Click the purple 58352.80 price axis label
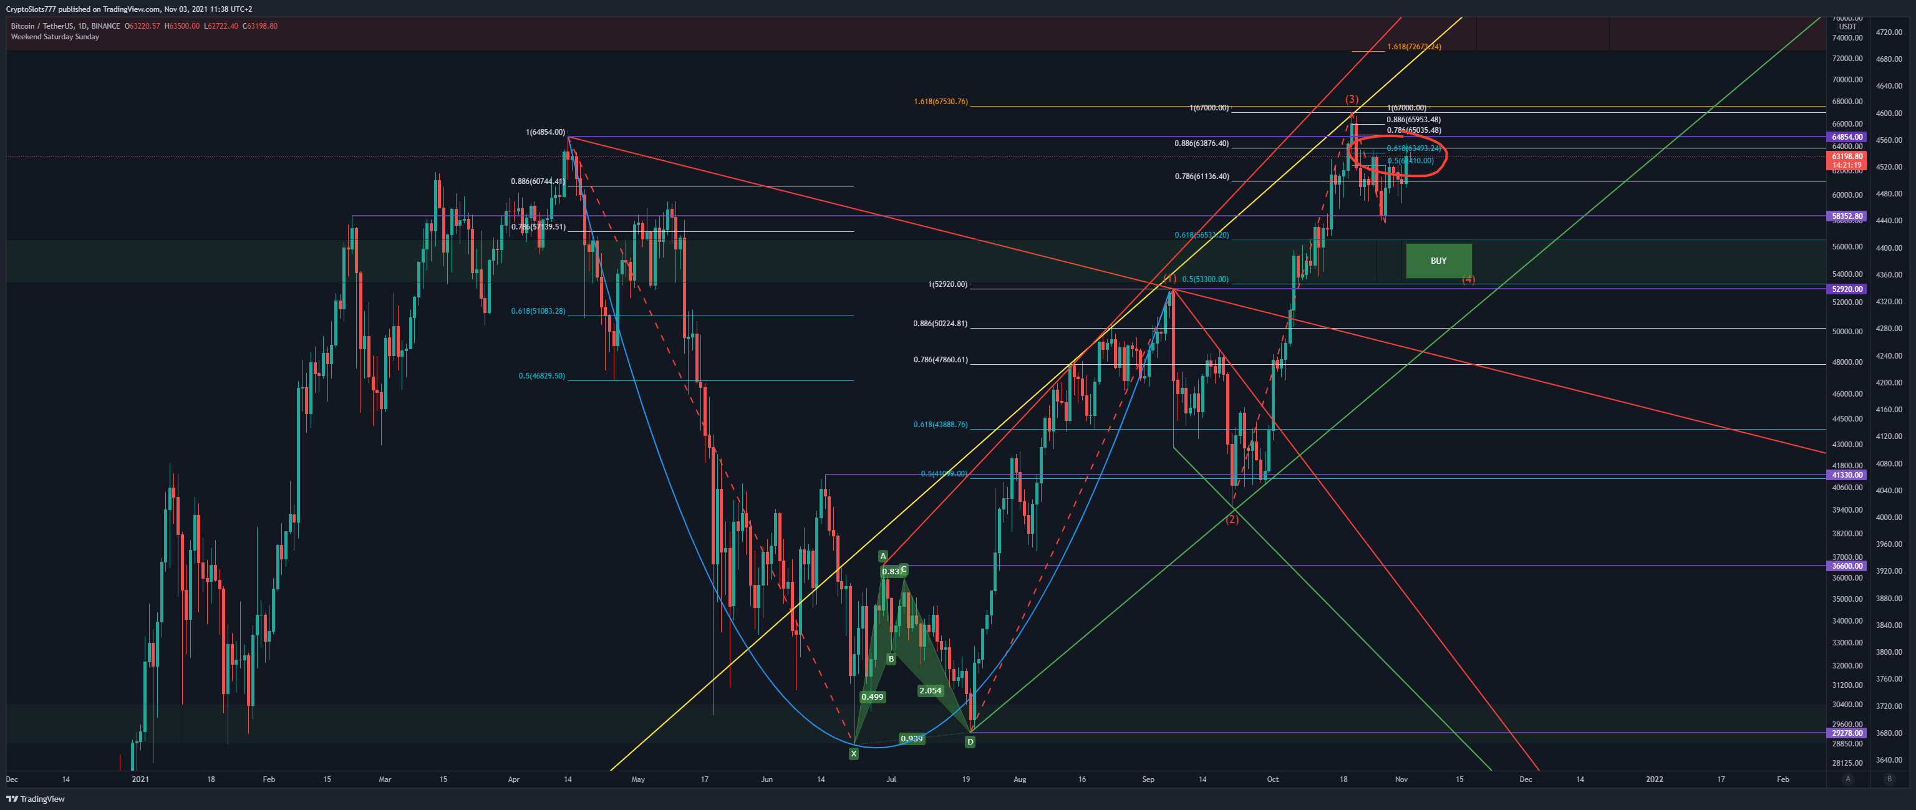 (x=1847, y=216)
